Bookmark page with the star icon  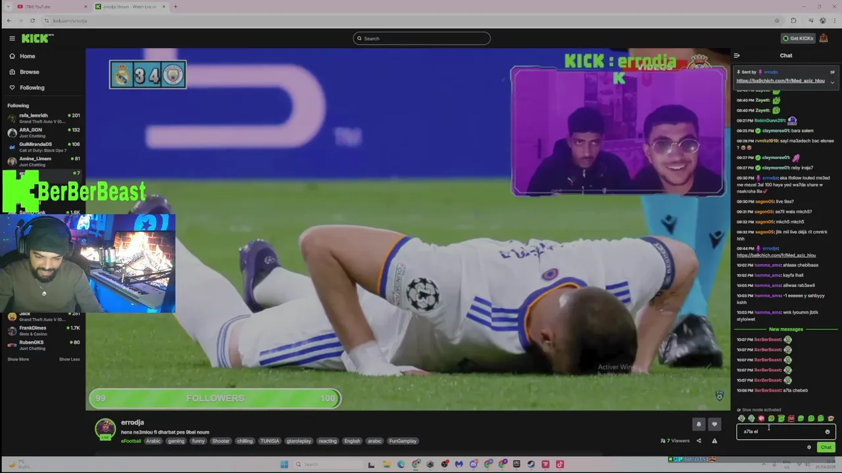click(x=778, y=20)
